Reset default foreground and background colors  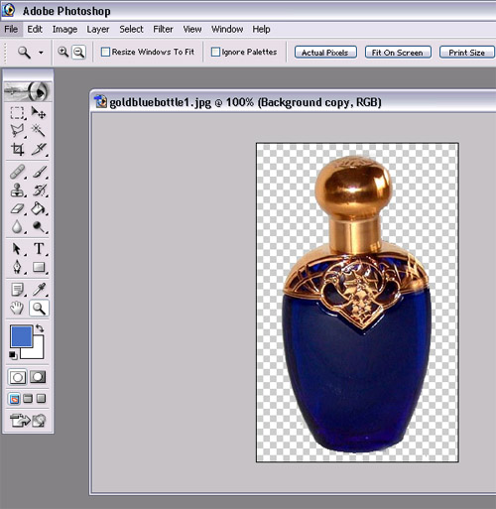coord(13,355)
